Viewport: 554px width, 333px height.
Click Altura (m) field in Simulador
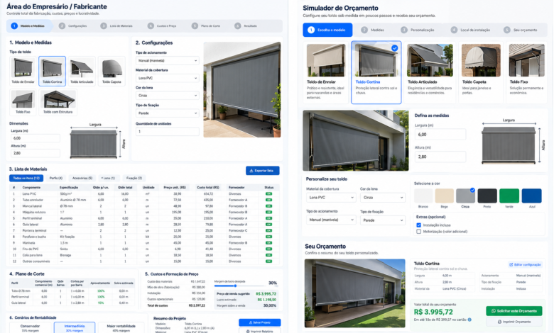440,157
